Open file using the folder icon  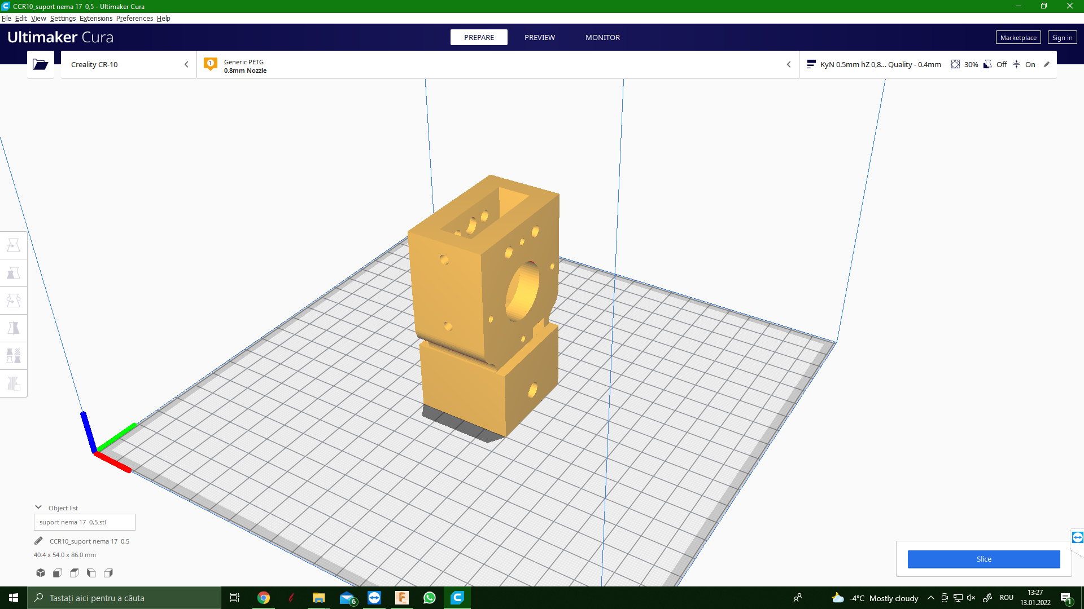click(x=40, y=64)
